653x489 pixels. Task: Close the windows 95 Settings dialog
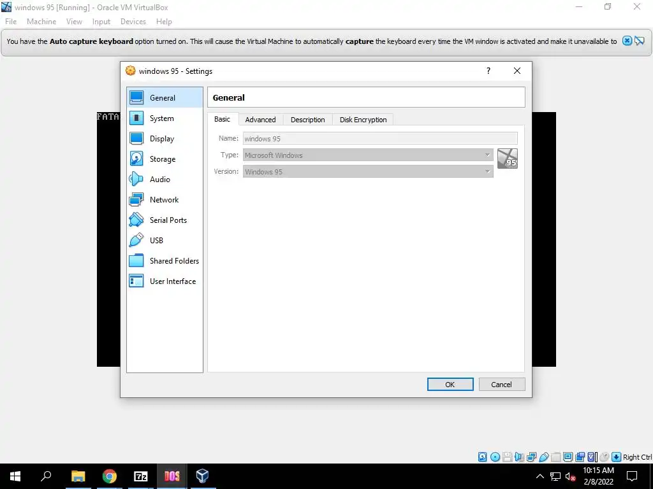pos(517,71)
